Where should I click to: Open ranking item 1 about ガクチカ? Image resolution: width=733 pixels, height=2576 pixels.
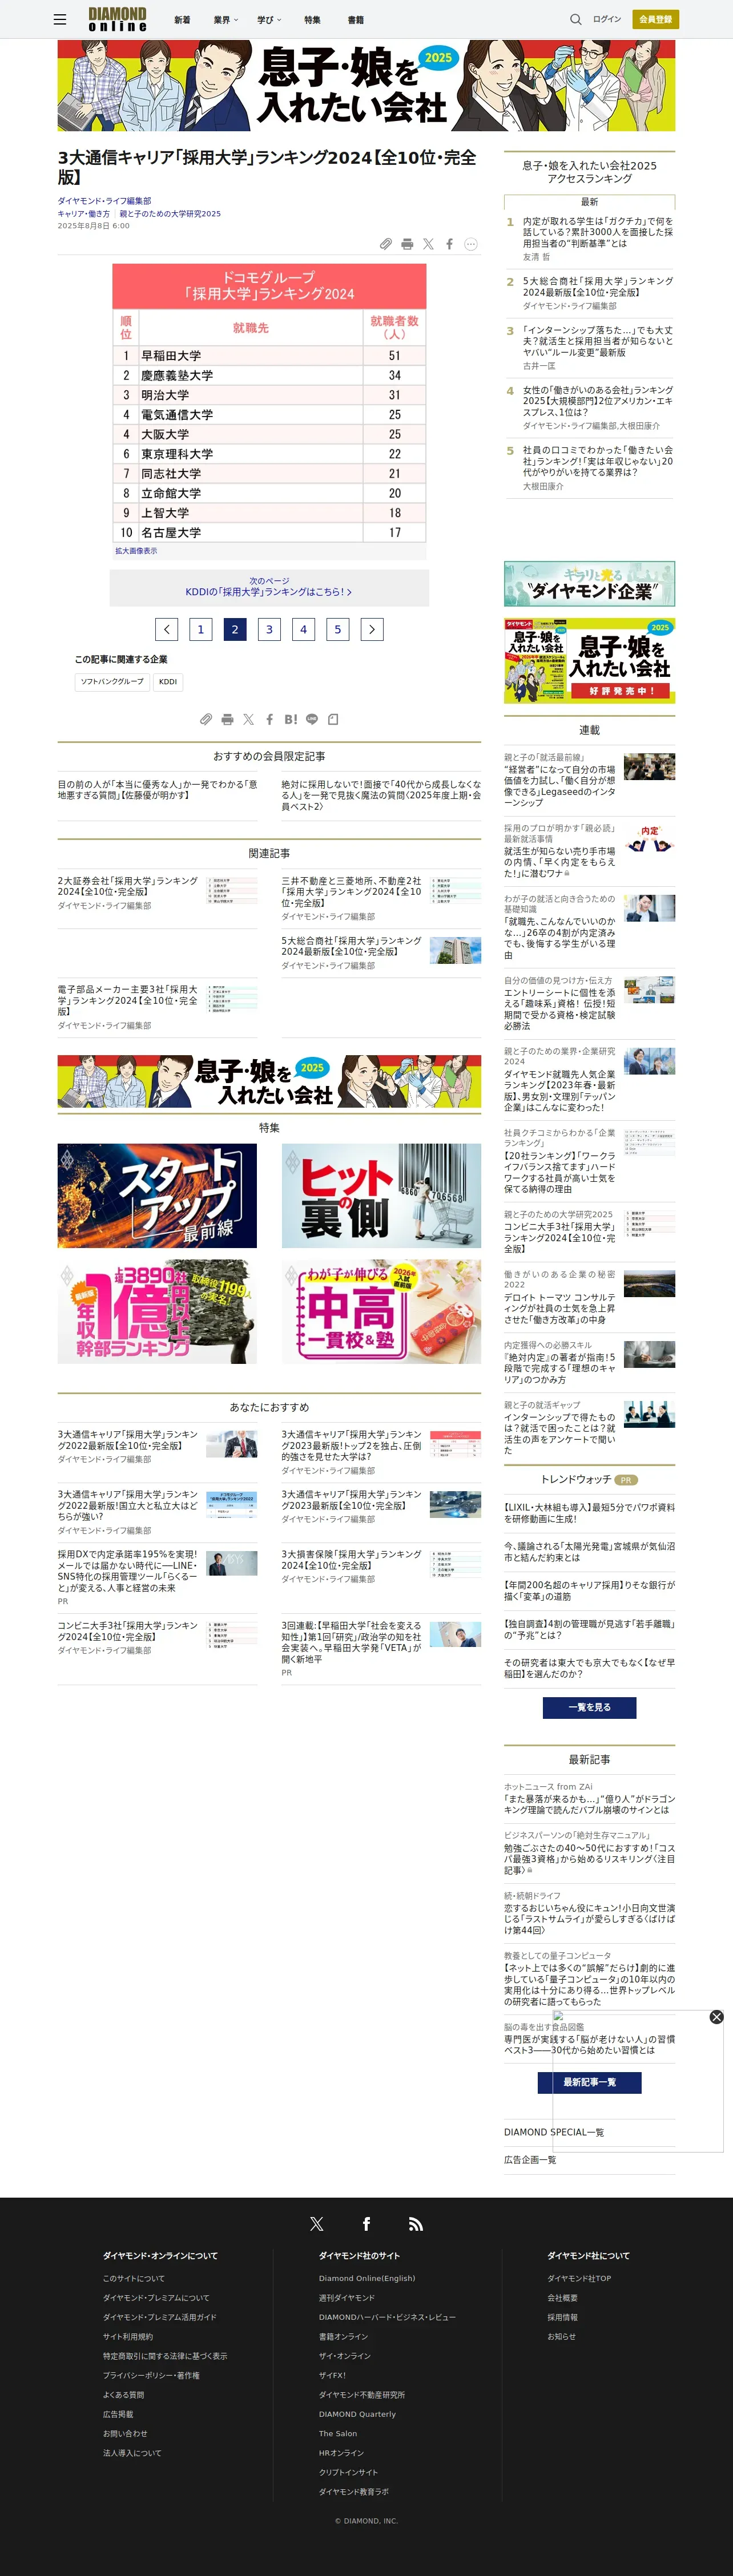pos(598,233)
